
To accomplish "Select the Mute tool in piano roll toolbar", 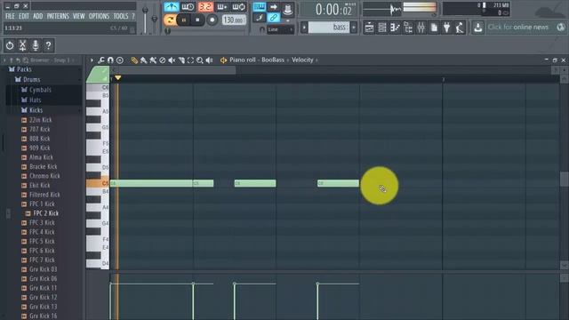I will (172, 60).
